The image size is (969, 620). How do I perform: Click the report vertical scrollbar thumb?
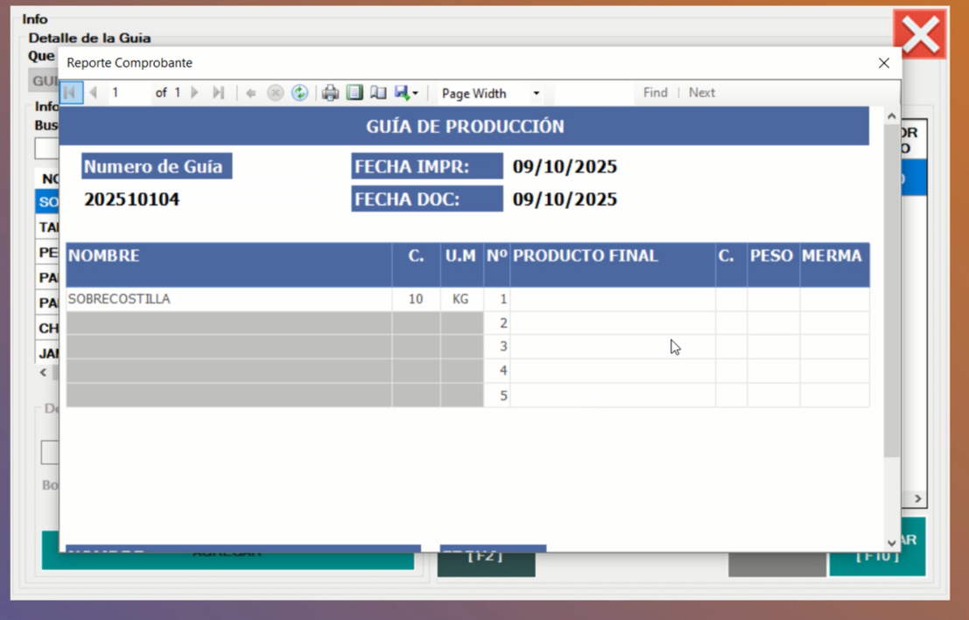(891, 289)
